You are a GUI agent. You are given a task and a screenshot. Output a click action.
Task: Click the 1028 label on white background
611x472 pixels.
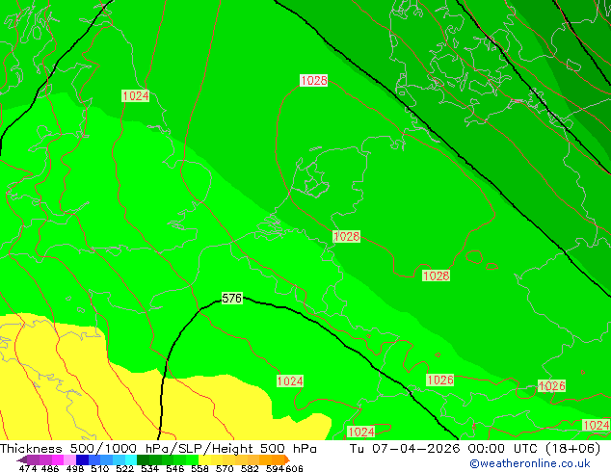pyautogui.click(x=313, y=81)
